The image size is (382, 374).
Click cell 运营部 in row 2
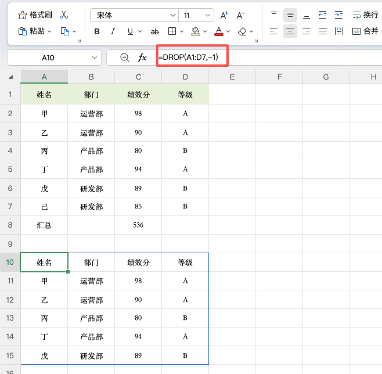tap(91, 114)
